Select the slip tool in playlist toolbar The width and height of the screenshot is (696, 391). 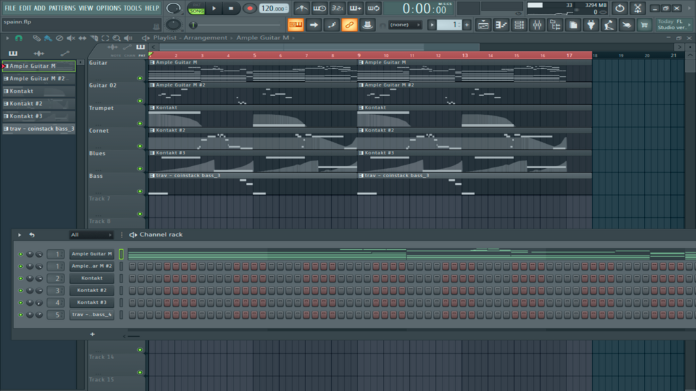click(82, 38)
